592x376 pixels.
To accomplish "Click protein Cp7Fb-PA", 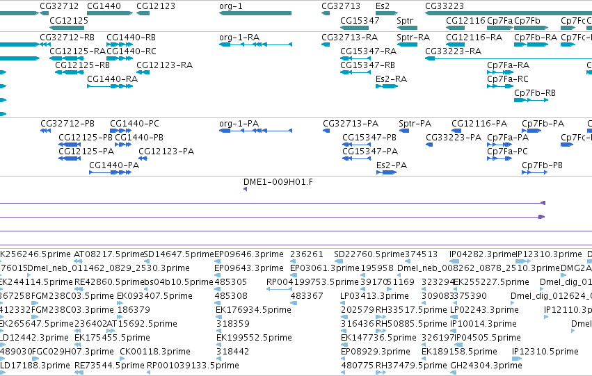I will (x=543, y=124).
